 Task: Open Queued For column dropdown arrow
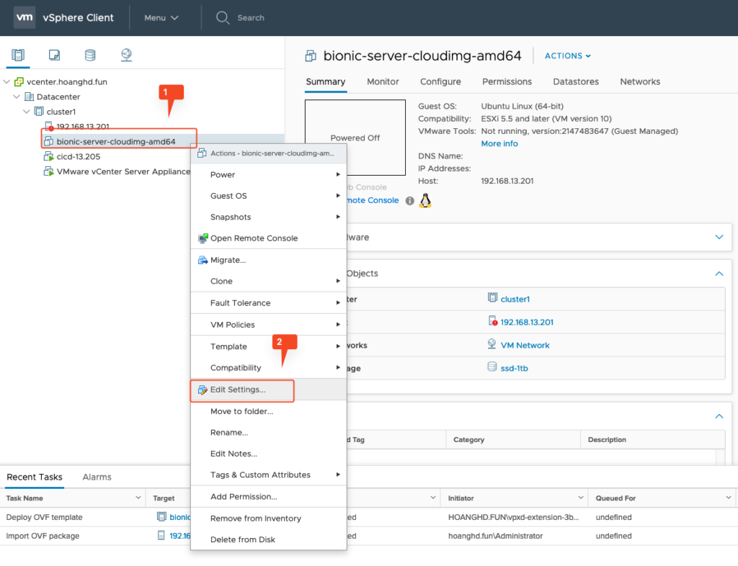coord(729,498)
